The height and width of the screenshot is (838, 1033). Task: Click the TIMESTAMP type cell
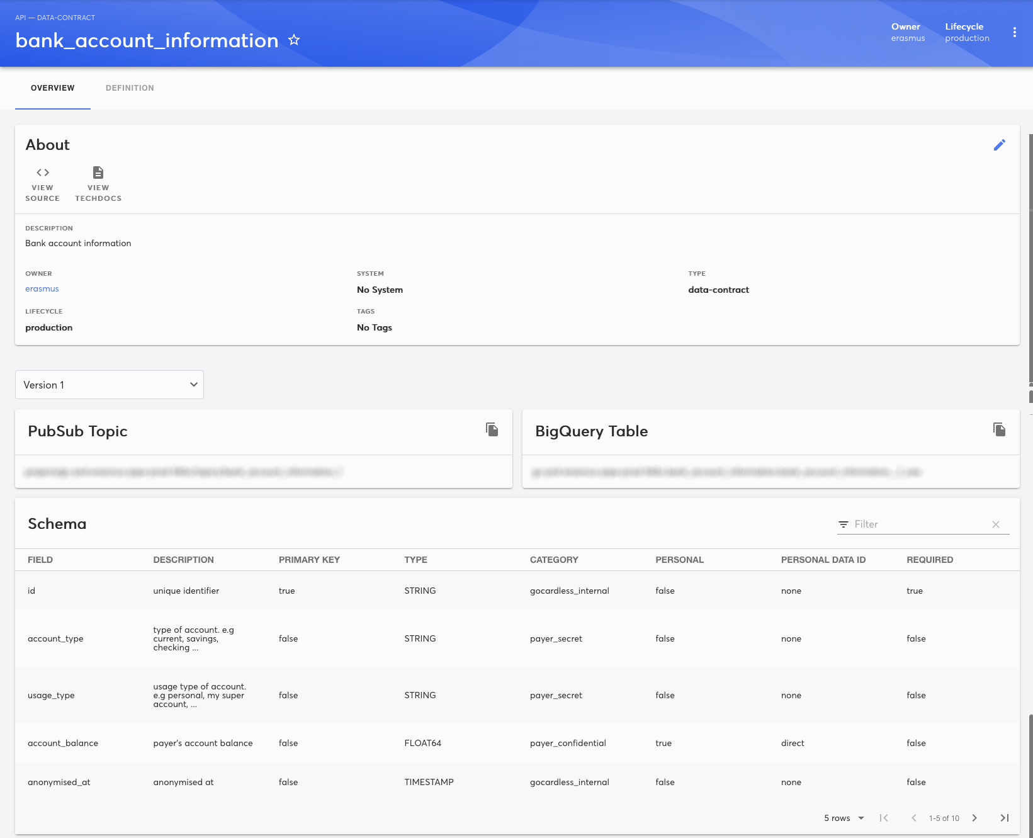point(429,782)
